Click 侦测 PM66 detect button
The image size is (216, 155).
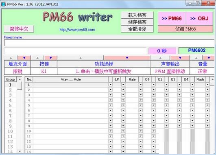point(185,29)
